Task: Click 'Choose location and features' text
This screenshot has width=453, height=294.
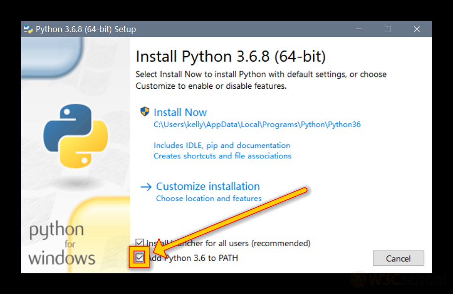Action: pyautogui.click(x=209, y=198)
